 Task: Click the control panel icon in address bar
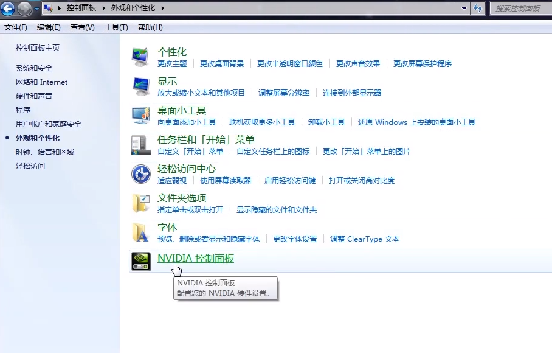coord(48,8)
